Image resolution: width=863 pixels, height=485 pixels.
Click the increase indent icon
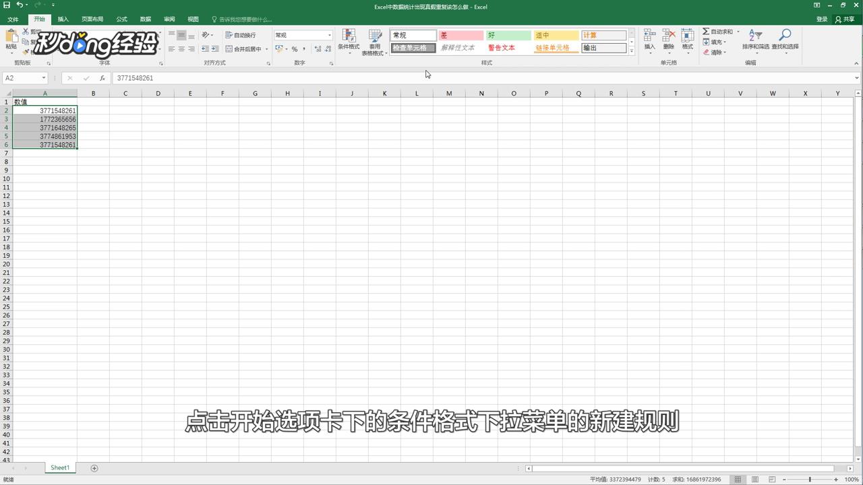tap(215, 49)
